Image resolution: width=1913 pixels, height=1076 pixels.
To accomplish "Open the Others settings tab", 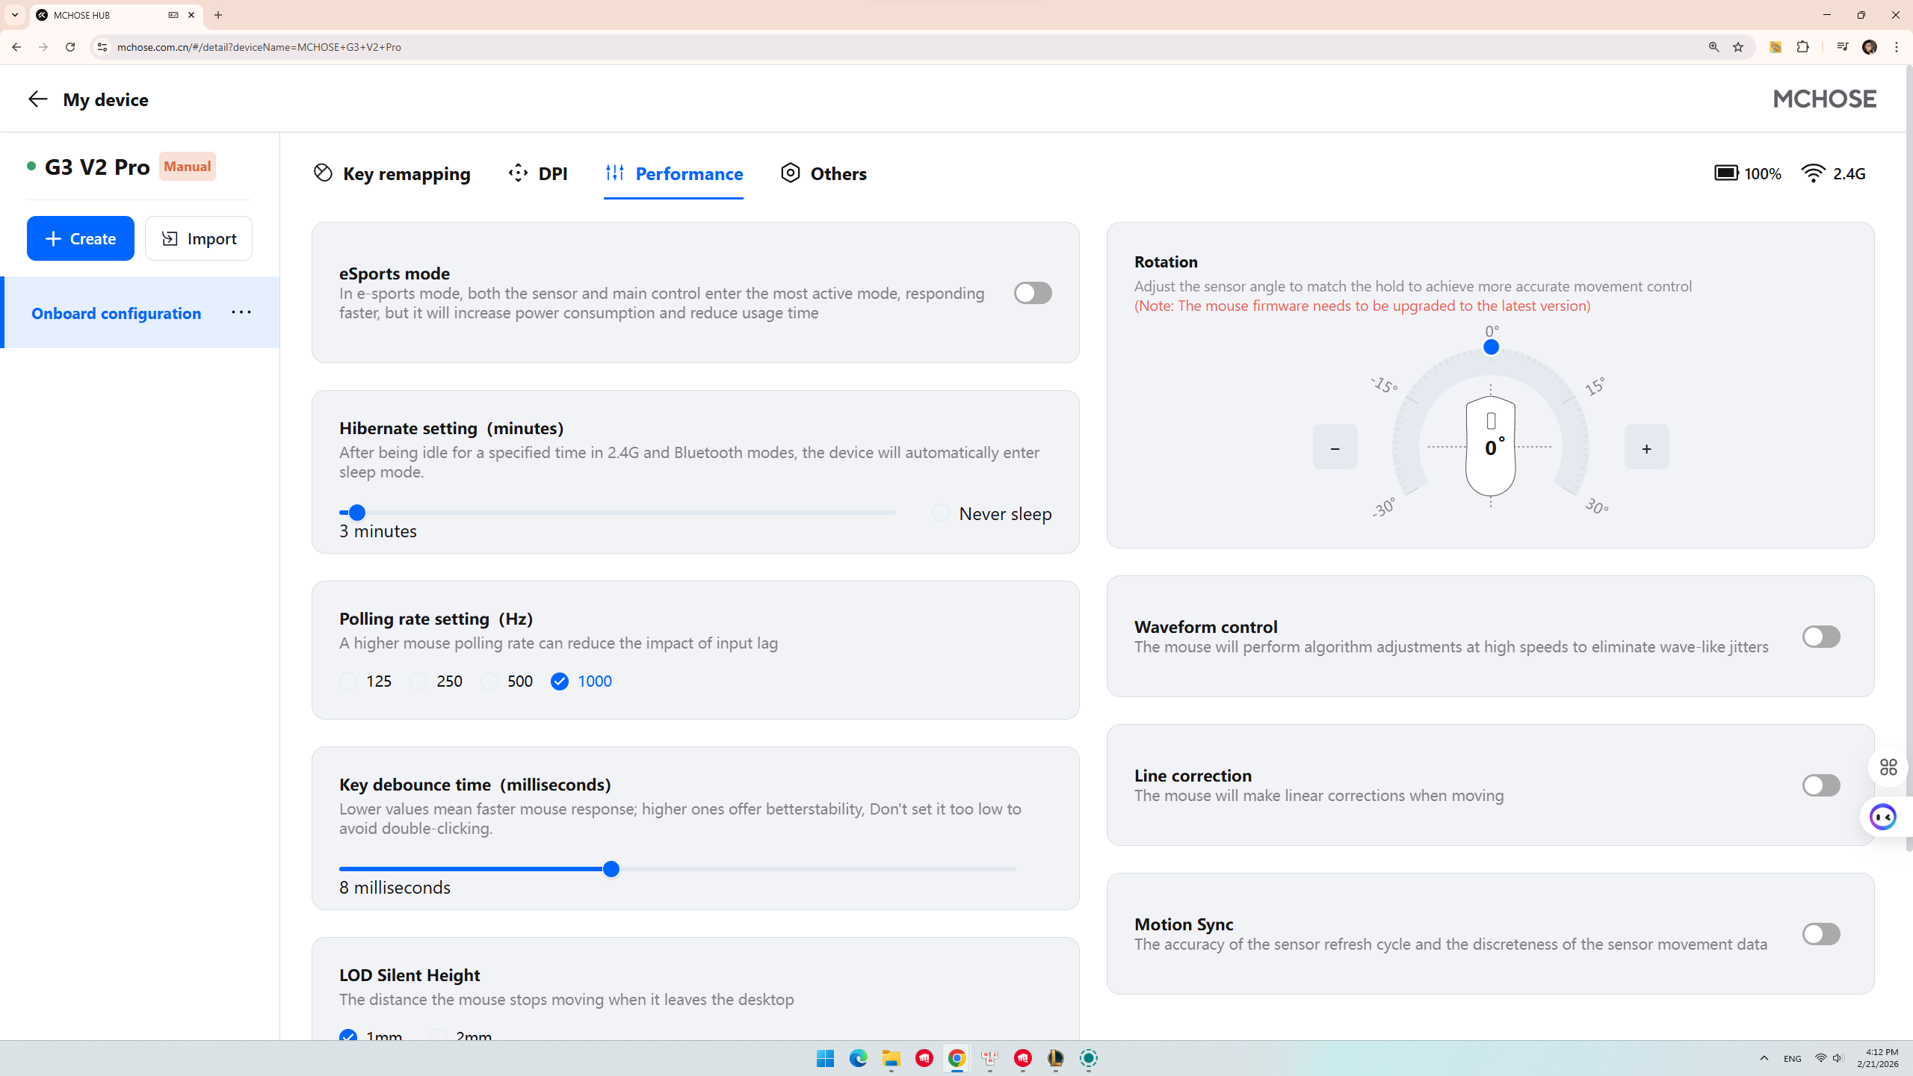I will (x=823, y=173).
